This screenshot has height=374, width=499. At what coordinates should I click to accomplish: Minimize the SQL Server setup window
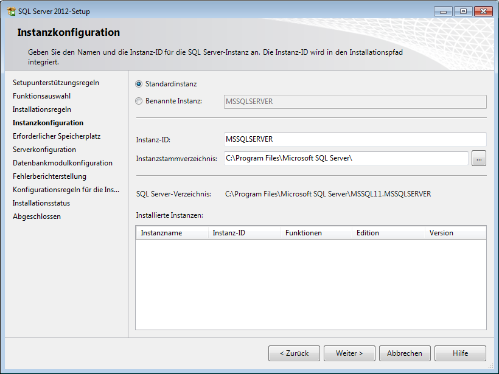[443, 11]
